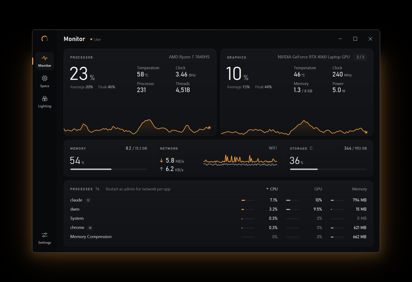The height and width of the screenshot is (282, 412).
Task: Switch to the Specs page
Action: click(45, 82)
